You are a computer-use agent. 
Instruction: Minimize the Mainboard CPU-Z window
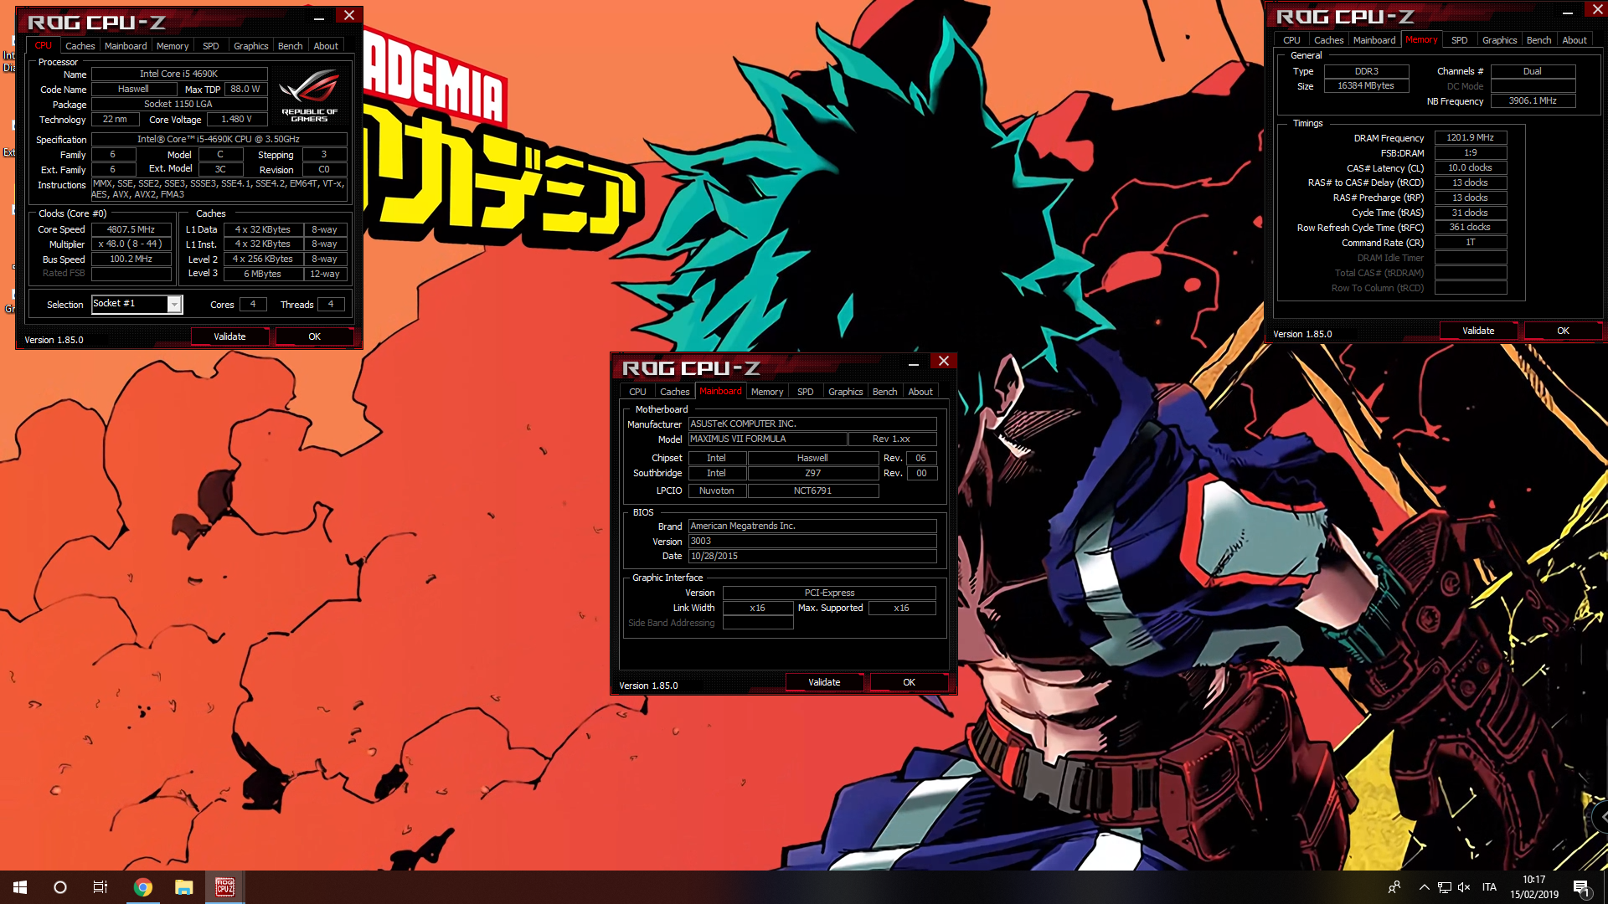[914, 362]
